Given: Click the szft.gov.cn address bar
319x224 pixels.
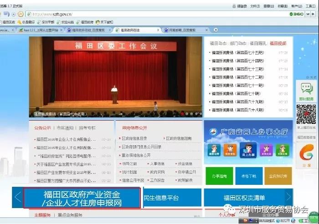Looking at the screenshot, I should tap(157, 14).
